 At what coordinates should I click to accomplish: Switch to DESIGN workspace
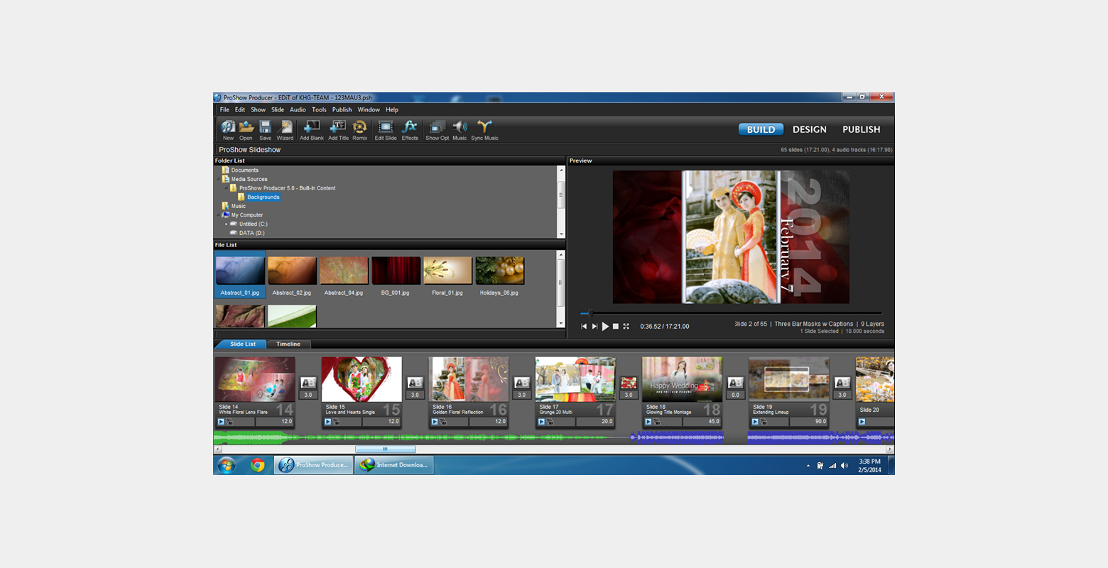coord(810,129)
